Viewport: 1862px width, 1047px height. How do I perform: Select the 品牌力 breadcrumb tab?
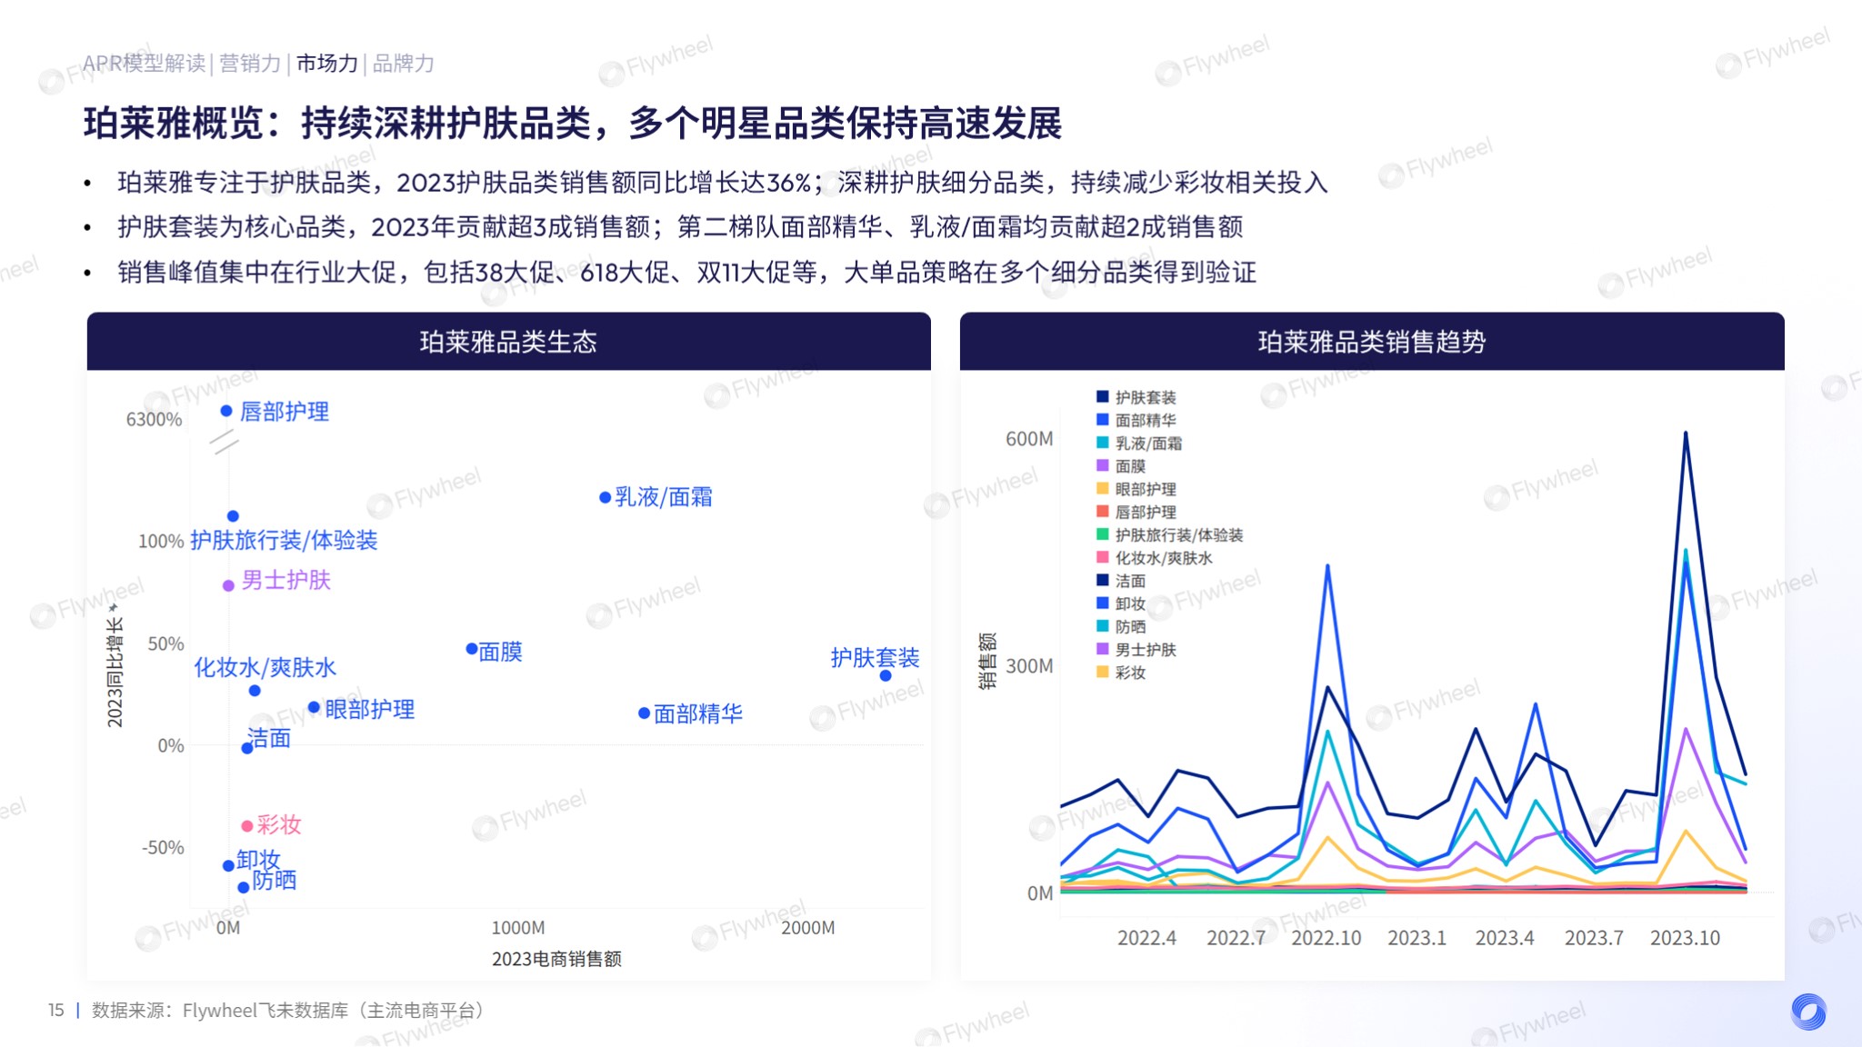404,64
